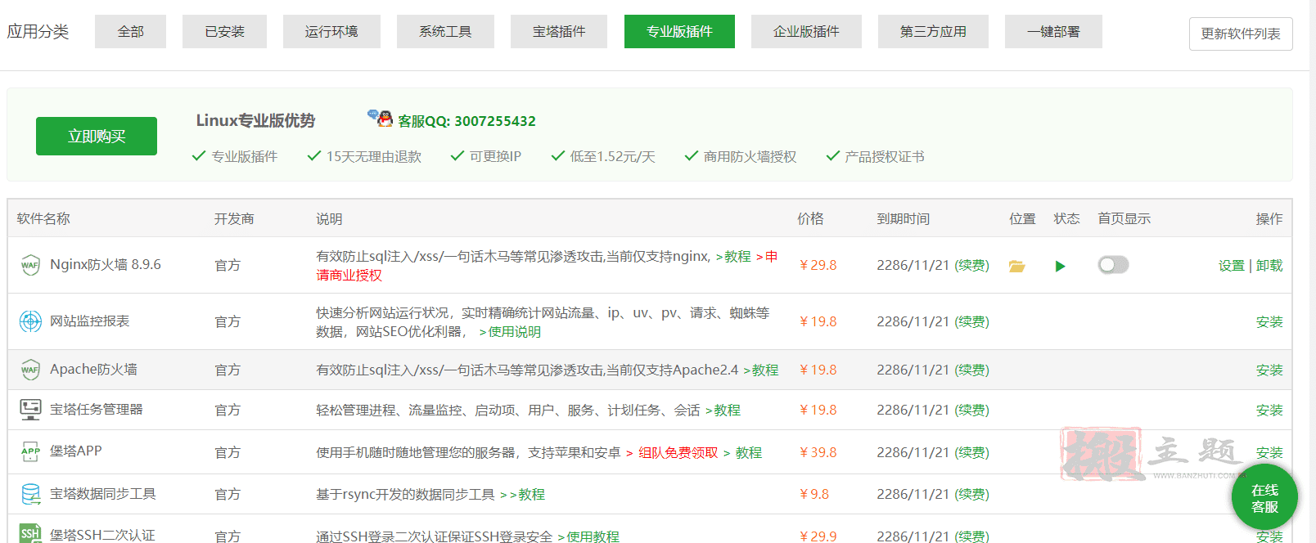Click the ¥29.8 price for Nginx防火墙

818,265
